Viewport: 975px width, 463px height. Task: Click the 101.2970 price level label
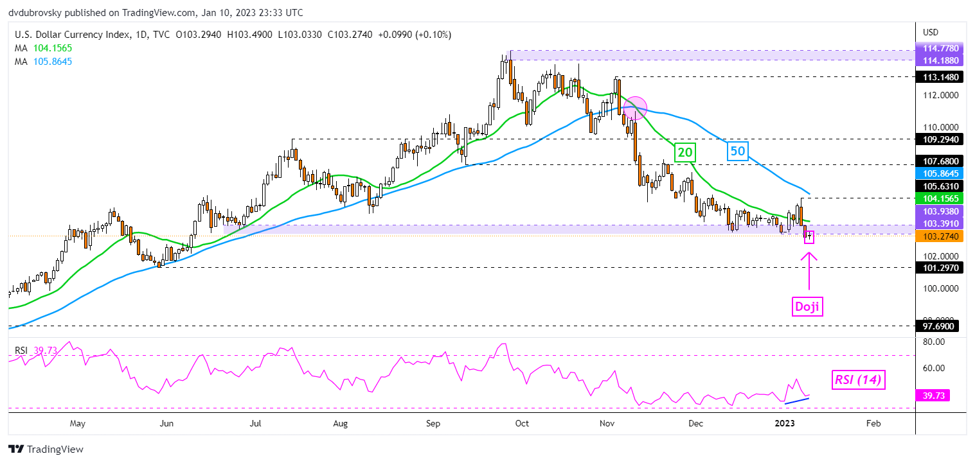pyautogui.click(x=940, y=267)
